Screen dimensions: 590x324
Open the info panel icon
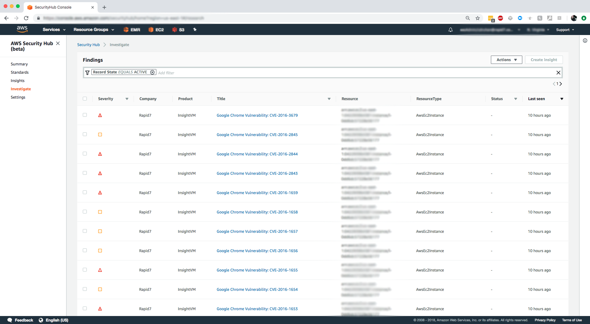[x=585, y=41]
